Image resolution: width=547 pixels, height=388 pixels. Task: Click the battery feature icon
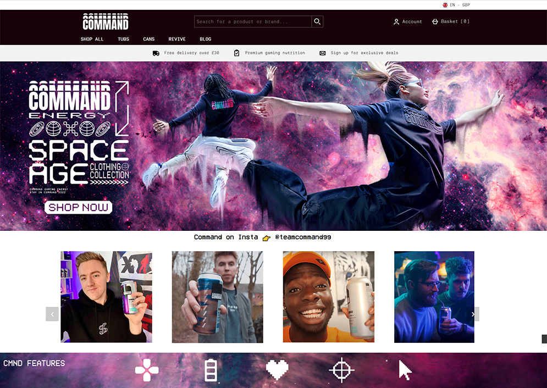[211, 370]
